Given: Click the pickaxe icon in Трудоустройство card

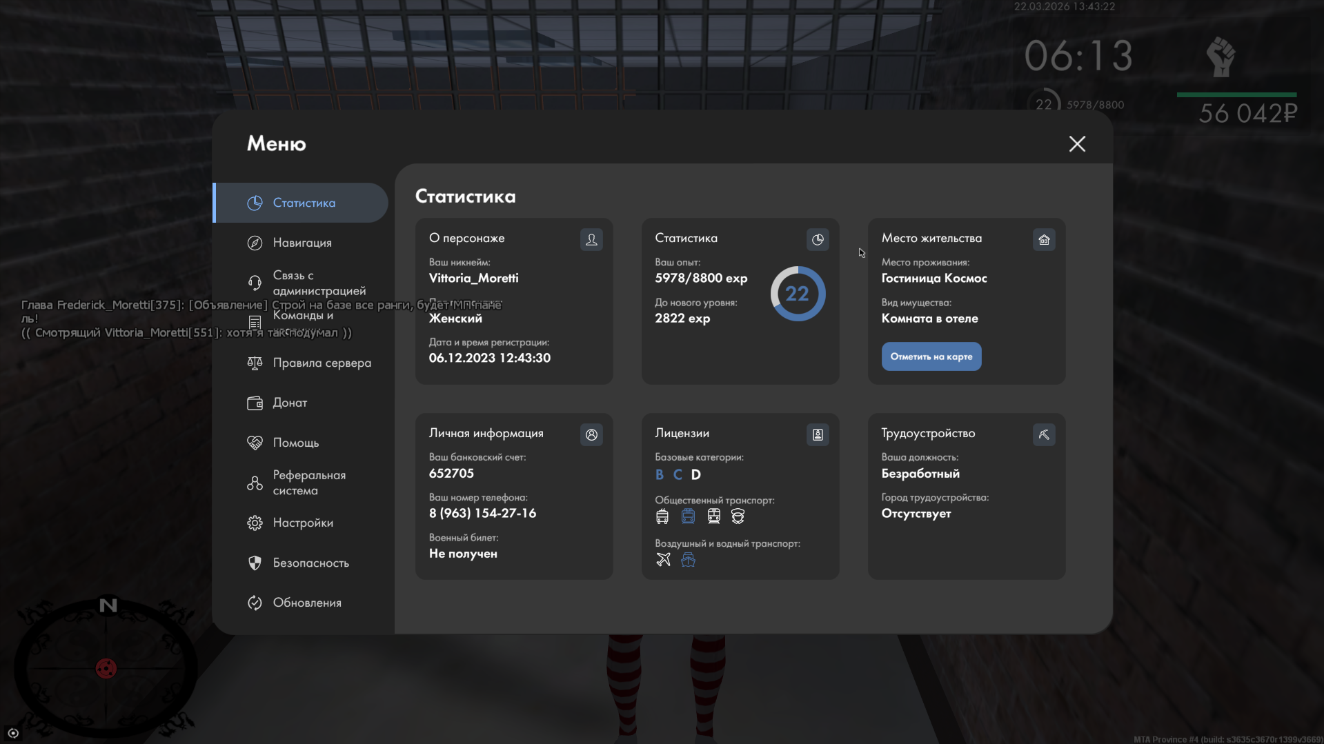Looking at the screenshot, I should (1044, 434).
